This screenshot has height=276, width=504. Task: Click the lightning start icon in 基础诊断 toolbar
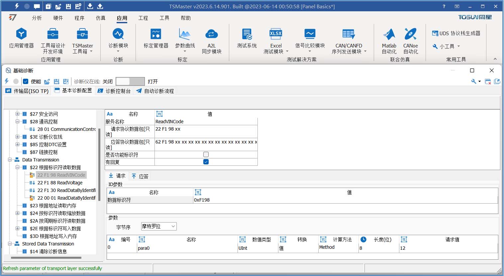pos(7,81)
